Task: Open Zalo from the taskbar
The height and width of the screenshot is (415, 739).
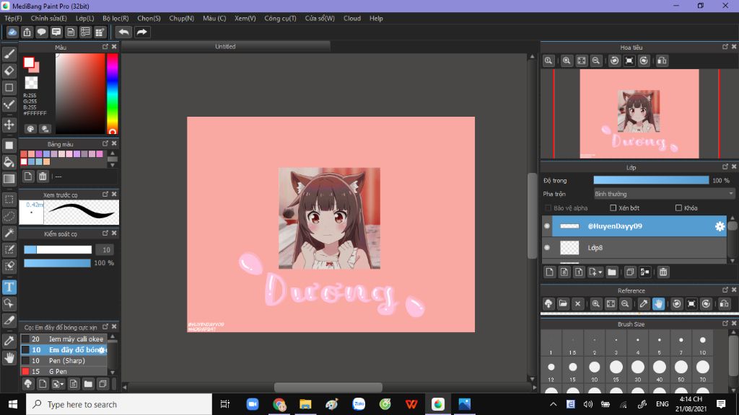Action: point(359,404)
